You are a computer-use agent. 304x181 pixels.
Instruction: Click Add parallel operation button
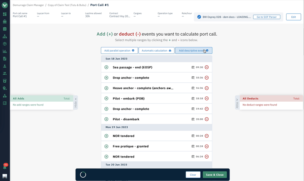[x=119, y=50]
